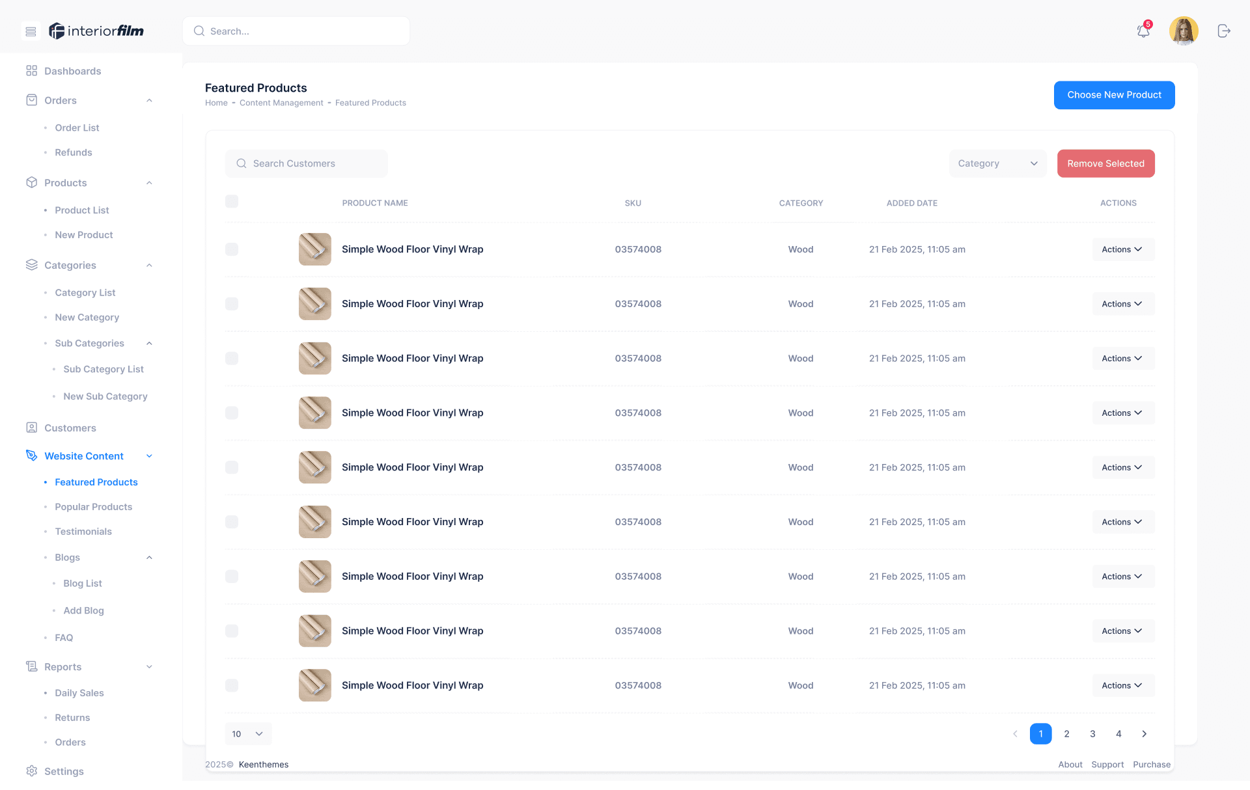Click the interiorfilm logo
1250x790 pixels.
96,31
